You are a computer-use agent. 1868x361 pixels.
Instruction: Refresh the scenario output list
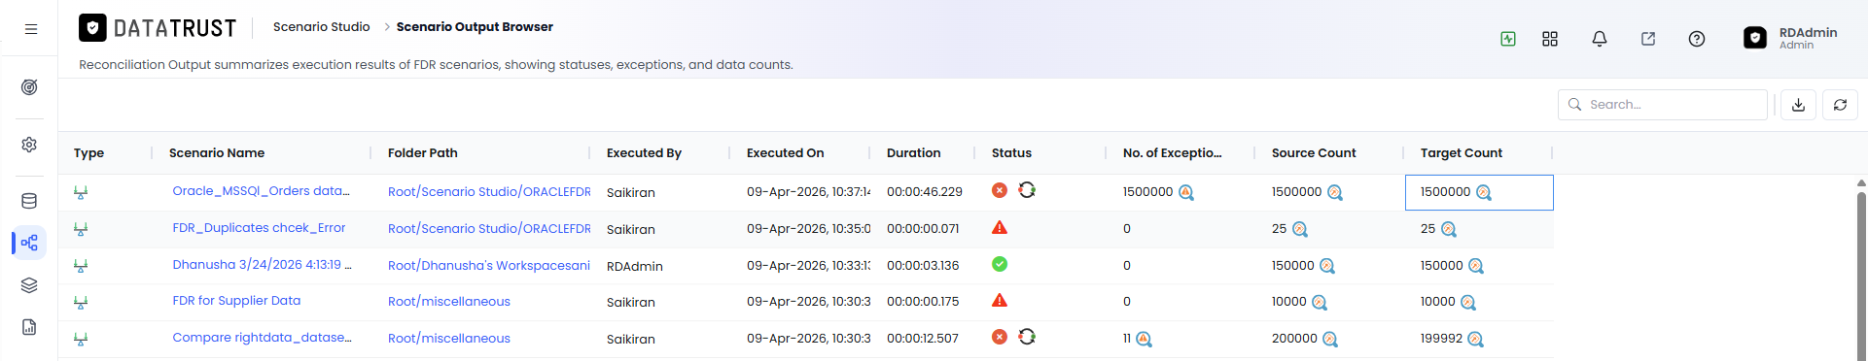1840,105
